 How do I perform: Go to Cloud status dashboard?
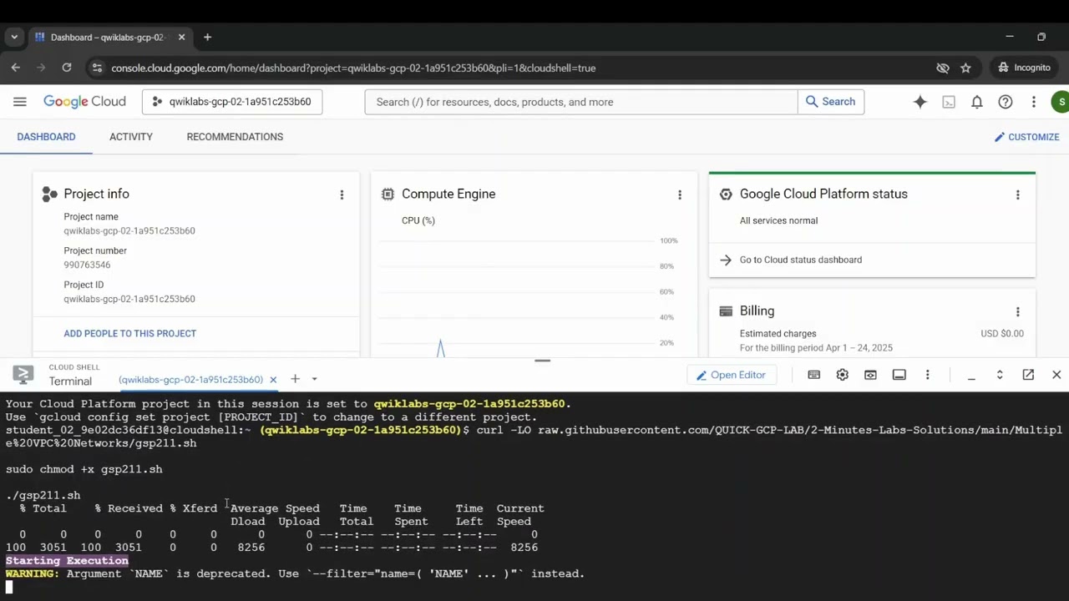click(801, 260)
